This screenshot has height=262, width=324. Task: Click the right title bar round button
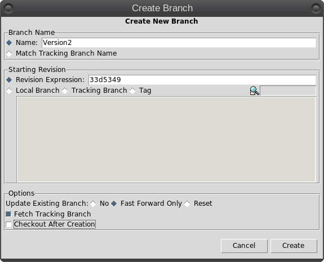pyautogui.click(x=316, y=8)
